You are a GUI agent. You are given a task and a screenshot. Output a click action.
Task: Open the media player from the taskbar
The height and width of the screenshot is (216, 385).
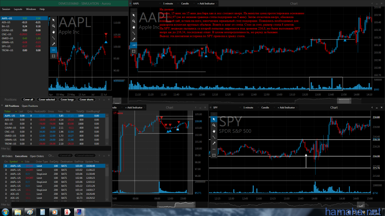55,212
